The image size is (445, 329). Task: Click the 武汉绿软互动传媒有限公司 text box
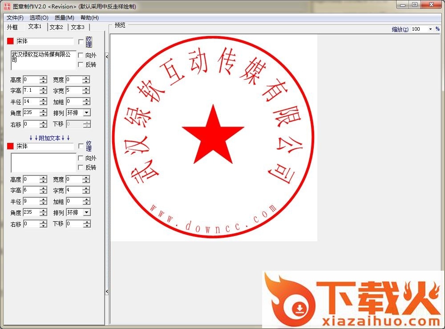point(44,60)
